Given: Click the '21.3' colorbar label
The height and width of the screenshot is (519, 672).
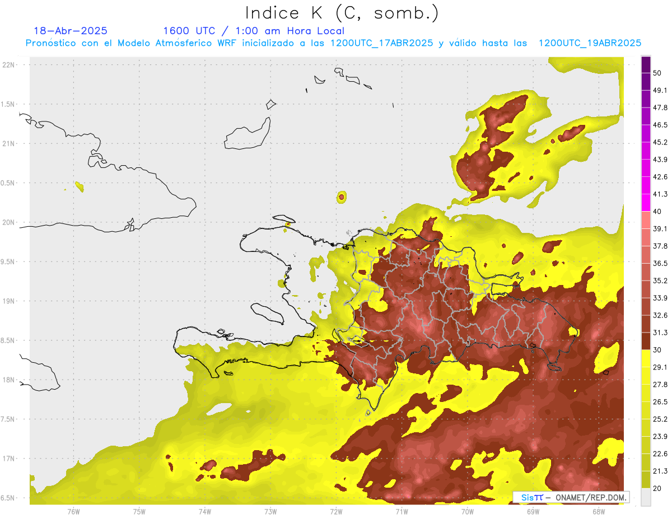Looking at the screenshot, I should click(x=660, y=471).
